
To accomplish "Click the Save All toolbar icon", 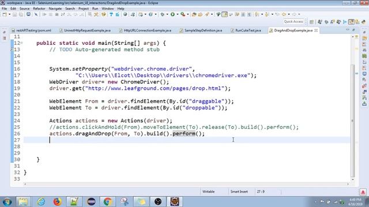I will click(21, 14).
